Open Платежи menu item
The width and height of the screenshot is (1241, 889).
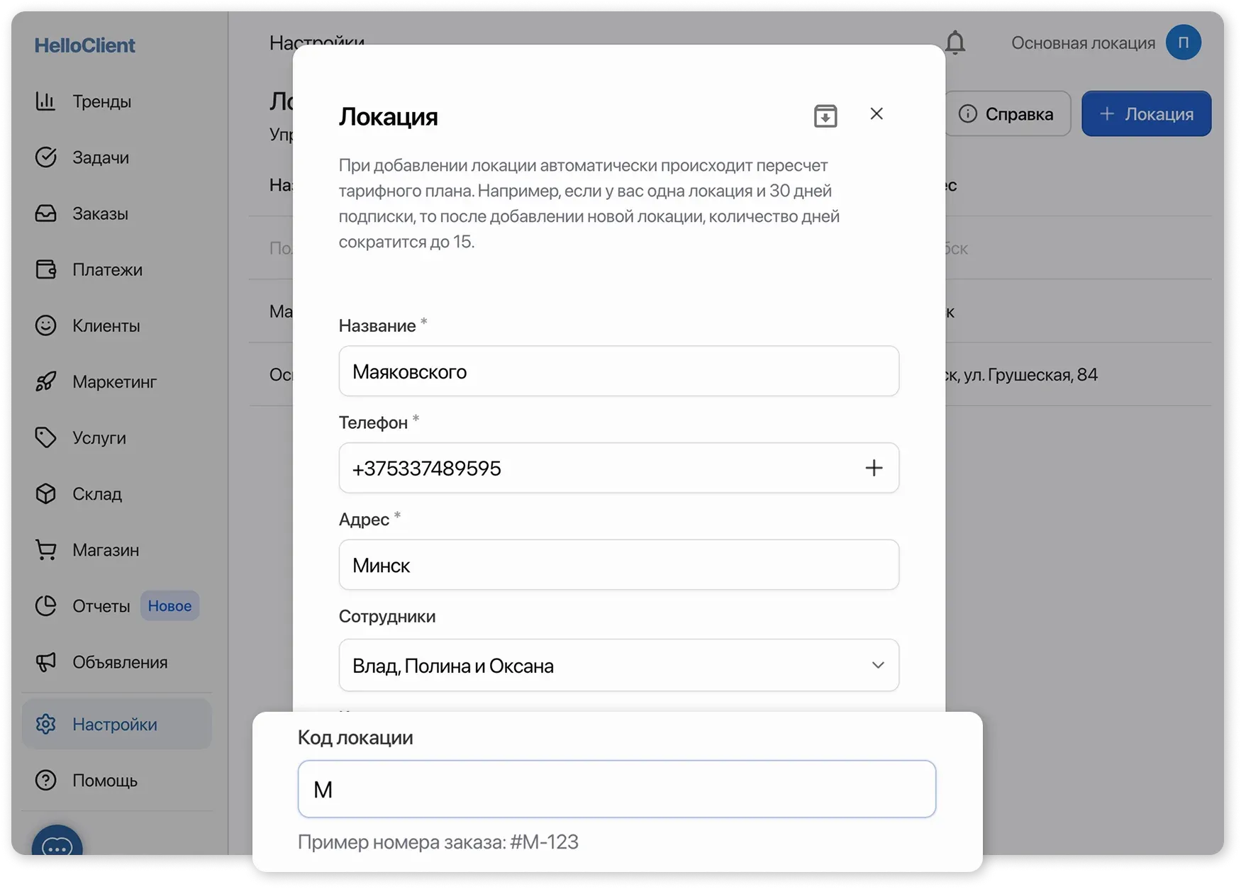coord(107,269)
